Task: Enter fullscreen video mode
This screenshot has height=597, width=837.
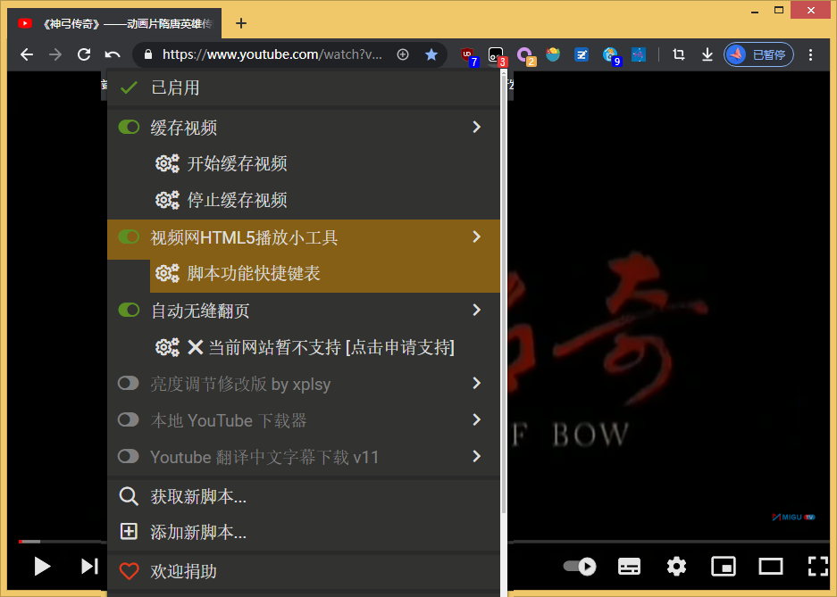Action: point(816,566)
